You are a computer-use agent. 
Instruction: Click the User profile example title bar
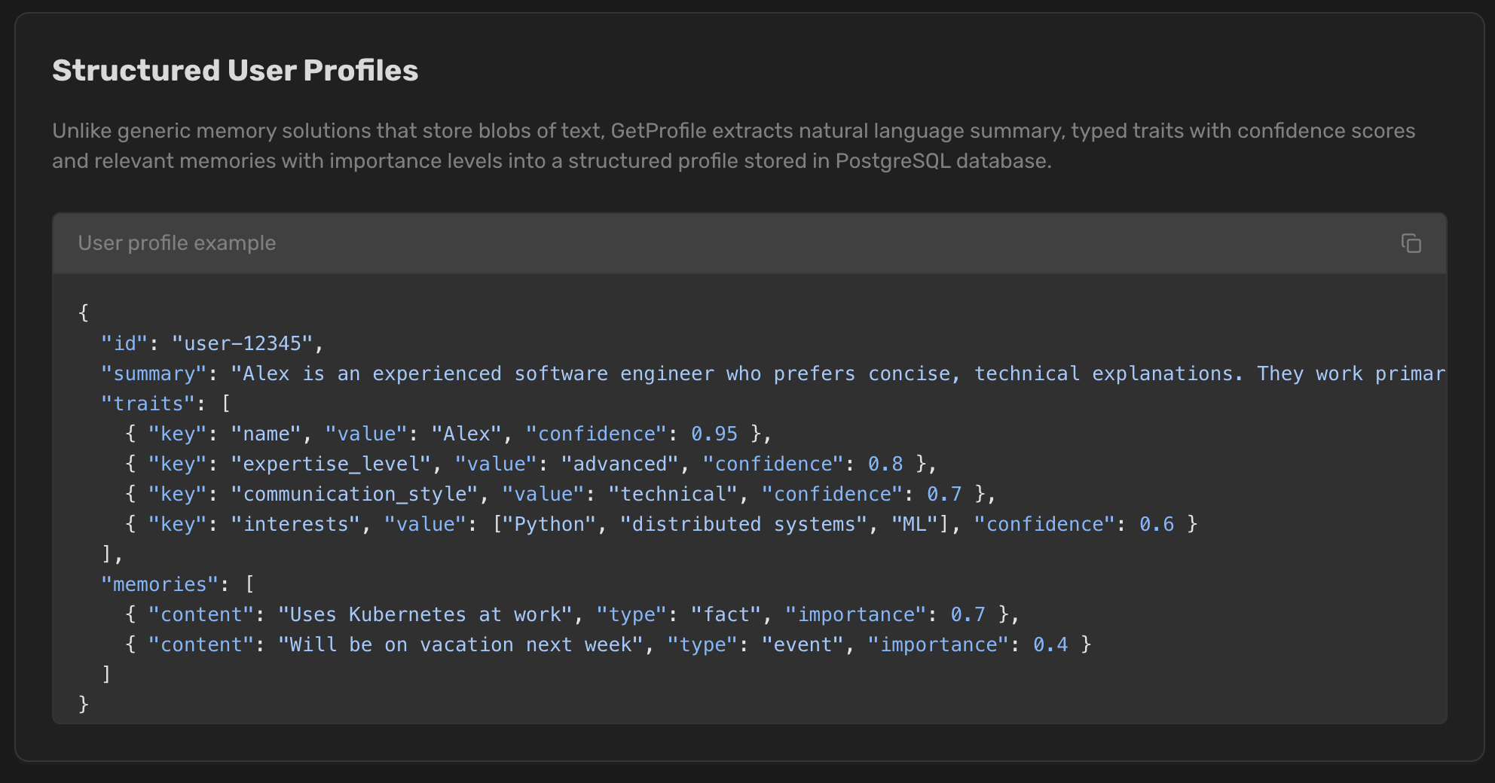click(x=176, y=242)
